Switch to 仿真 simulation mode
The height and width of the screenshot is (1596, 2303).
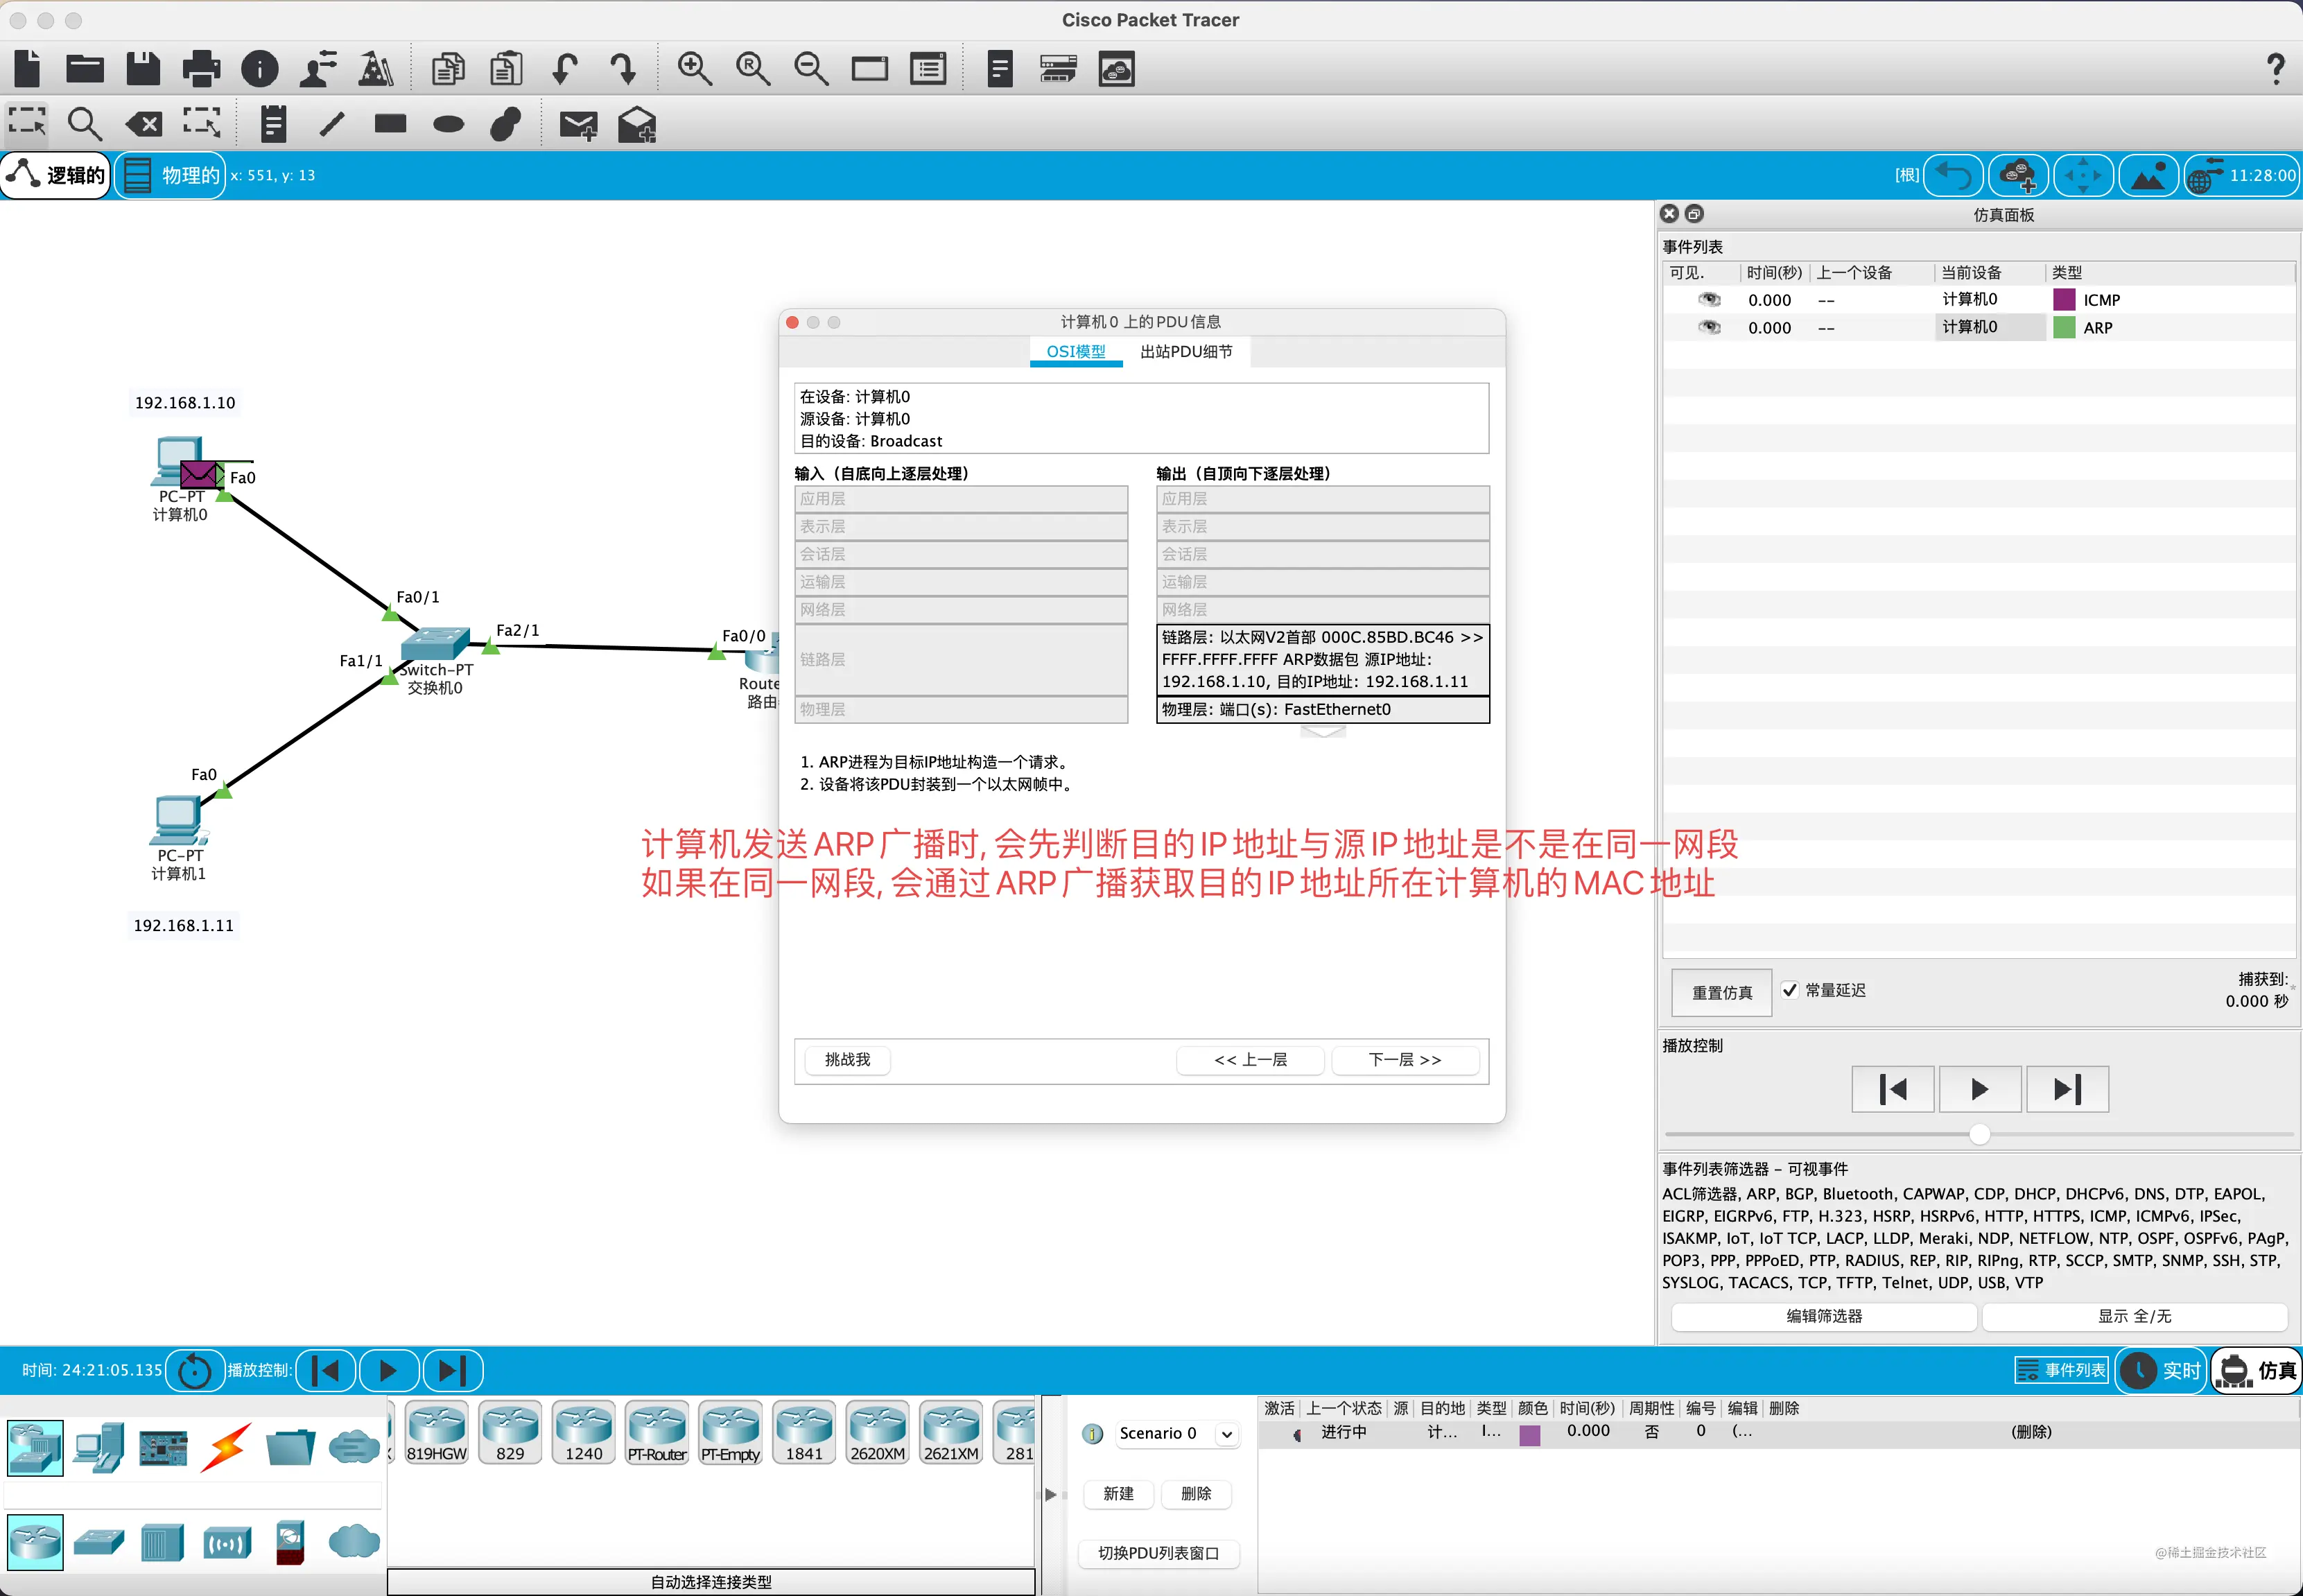pyautogui.click(x=2256, y=1370)
